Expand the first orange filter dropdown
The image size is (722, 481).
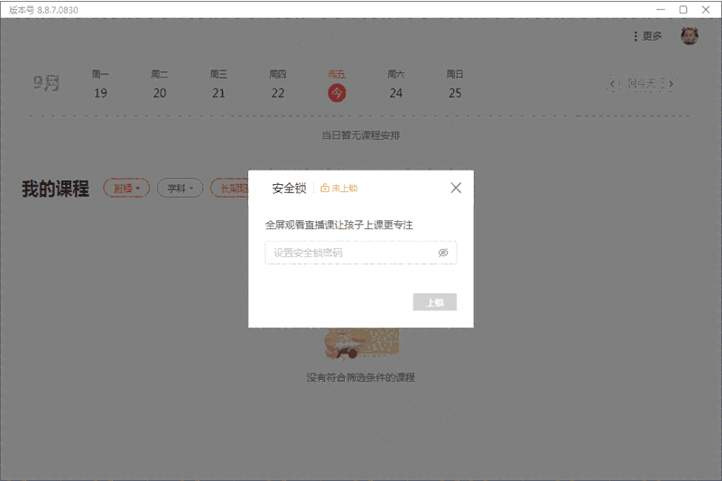[x=126, y=188]
